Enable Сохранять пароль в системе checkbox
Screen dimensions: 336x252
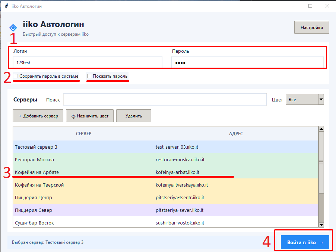tap(16, 76)
